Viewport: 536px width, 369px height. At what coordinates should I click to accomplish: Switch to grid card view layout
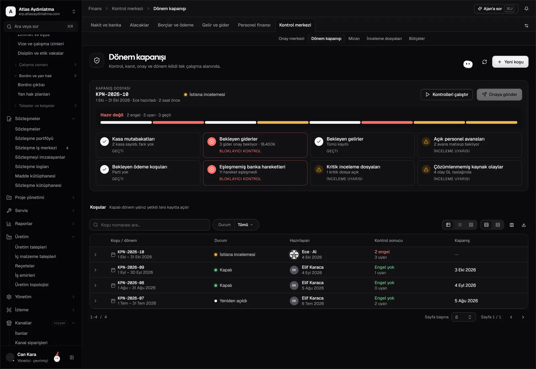(x=471, y=225)
